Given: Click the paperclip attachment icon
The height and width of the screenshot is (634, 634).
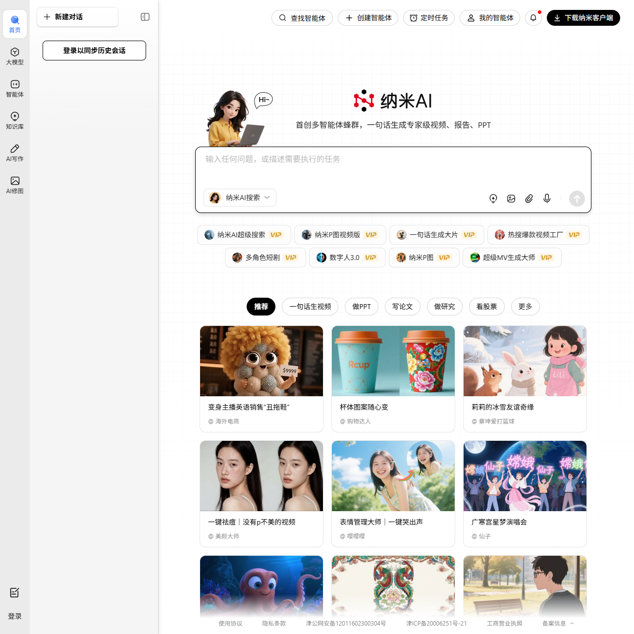Looking at the screenshot, I should coord(529,199).
